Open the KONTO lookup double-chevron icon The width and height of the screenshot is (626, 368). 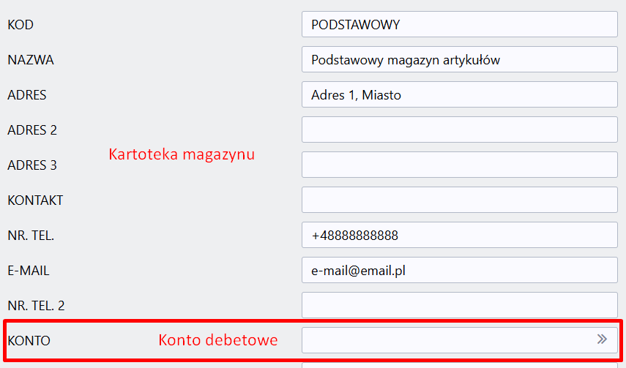point(602,339)
